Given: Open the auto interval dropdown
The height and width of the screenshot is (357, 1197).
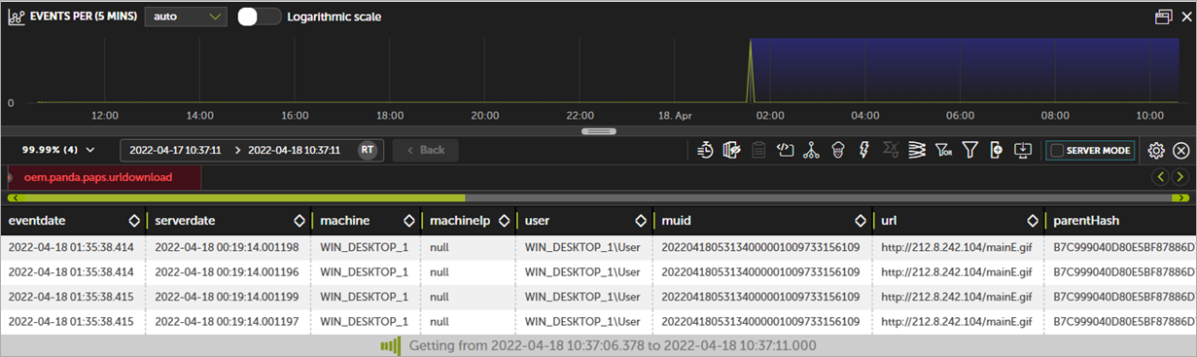Looking at the screenshot, I should click(185, 17).
